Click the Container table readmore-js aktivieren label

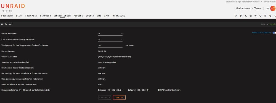18,39
